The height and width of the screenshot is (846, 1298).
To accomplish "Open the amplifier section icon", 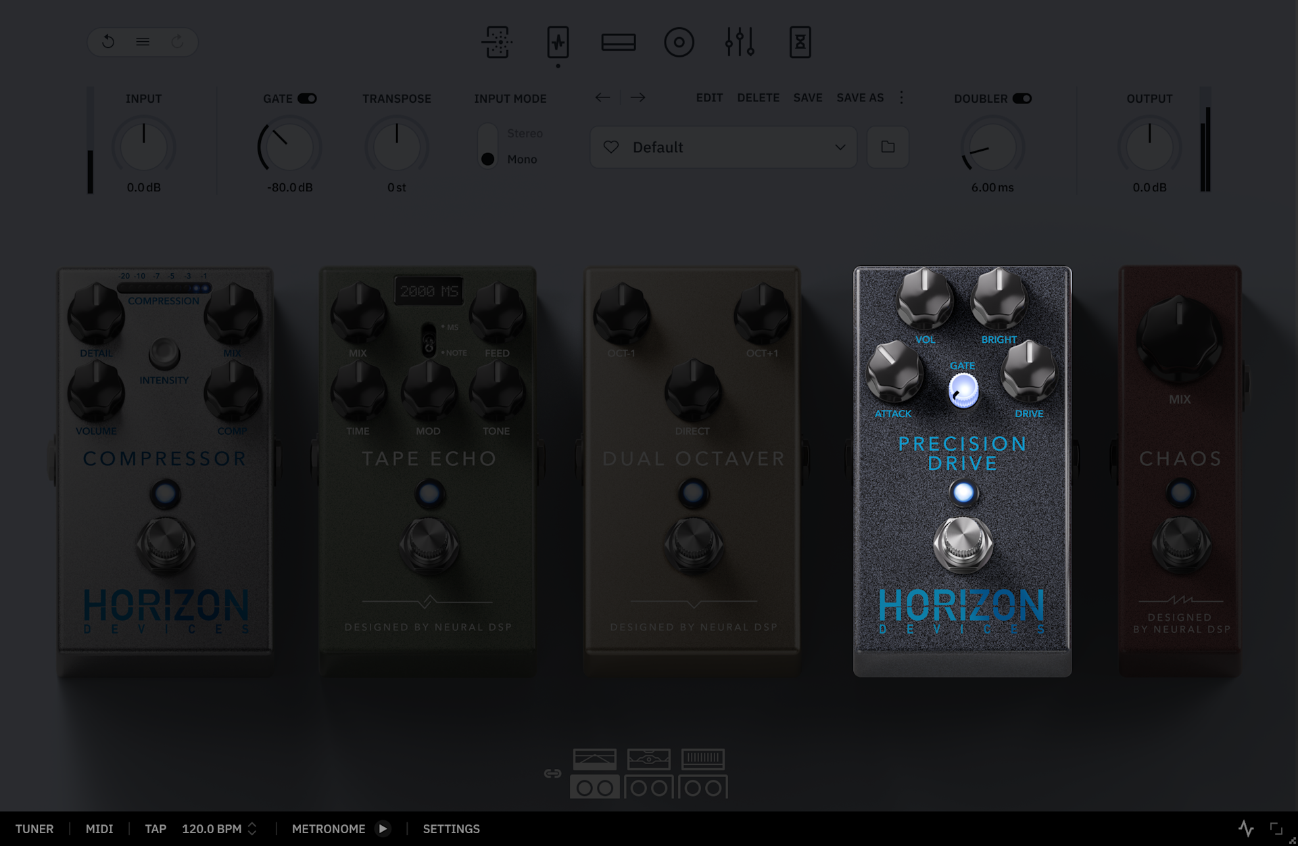I will click(619, 42).
